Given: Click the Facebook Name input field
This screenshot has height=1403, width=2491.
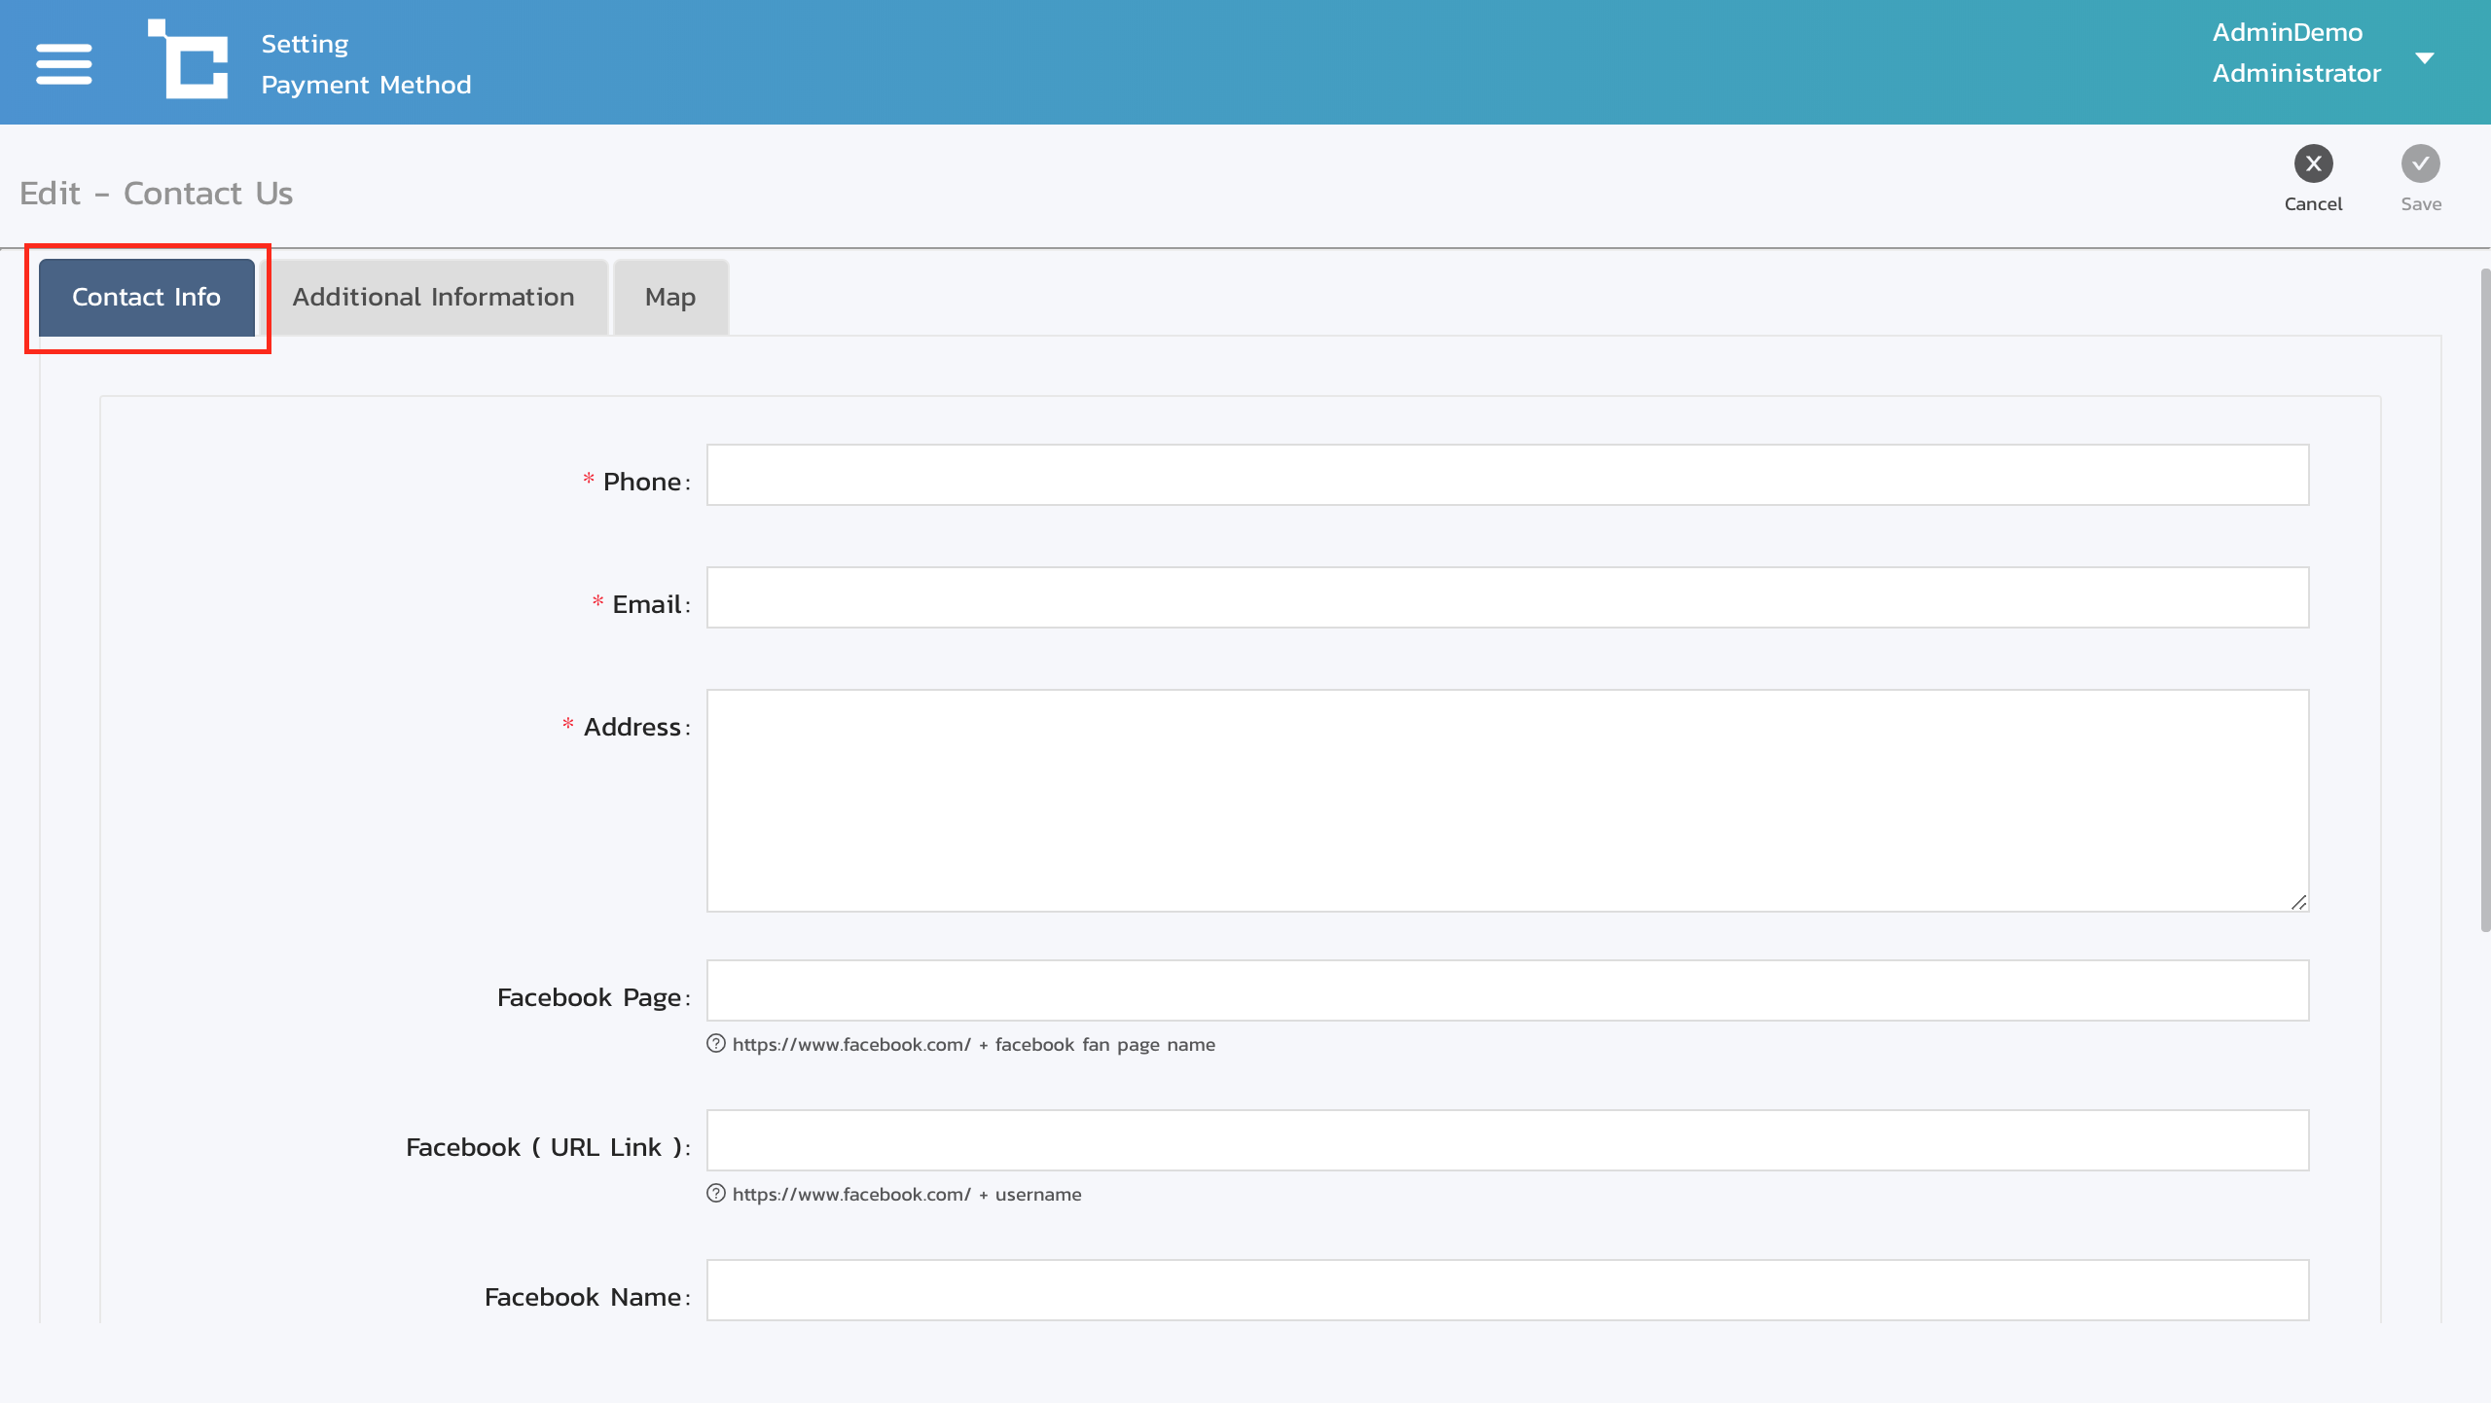Looking at the screenshot, I should pyautogui.click(x=1506, y=1290).
